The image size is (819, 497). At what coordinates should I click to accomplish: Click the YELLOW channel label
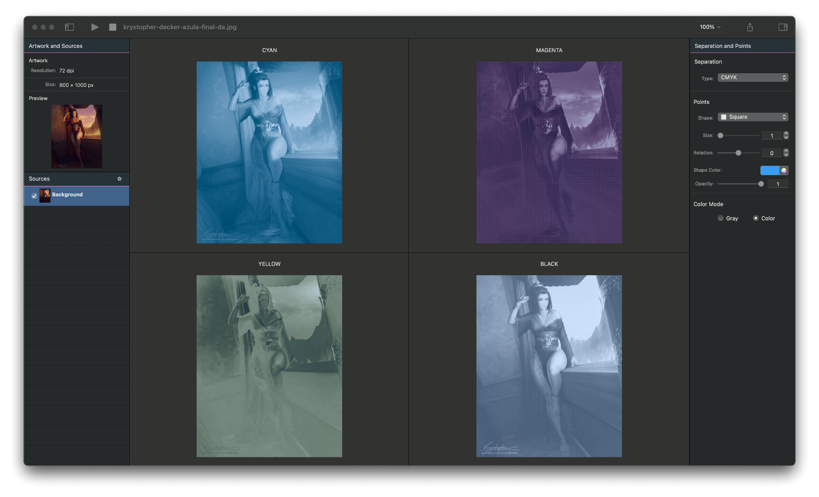click(270, 264)
